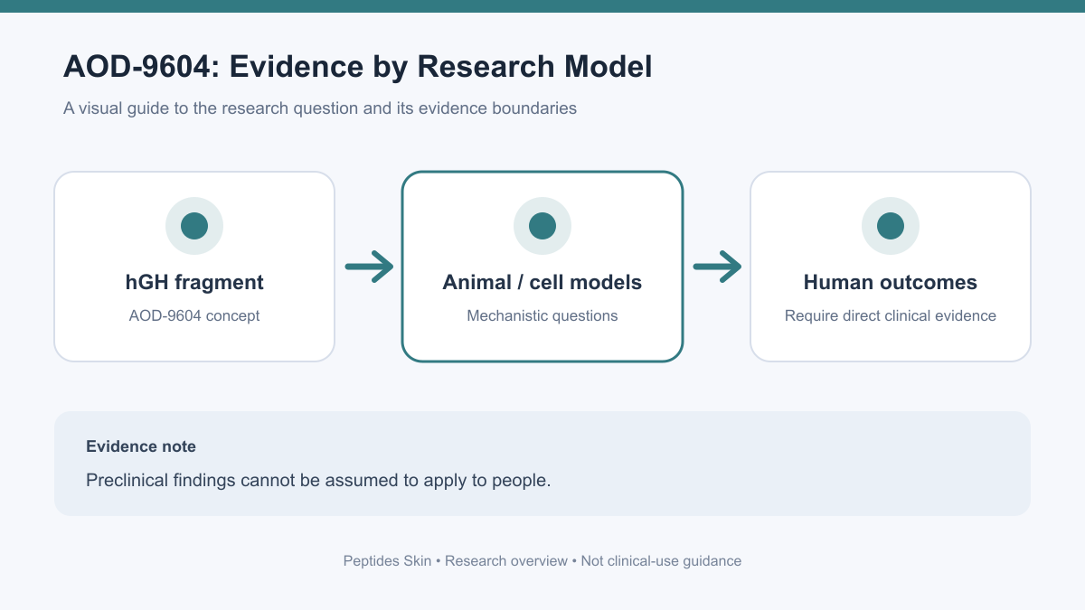Click the title 'AOD-9604: Evidence by Research Model'
1085x610 pixels.
tap(357, 67)
